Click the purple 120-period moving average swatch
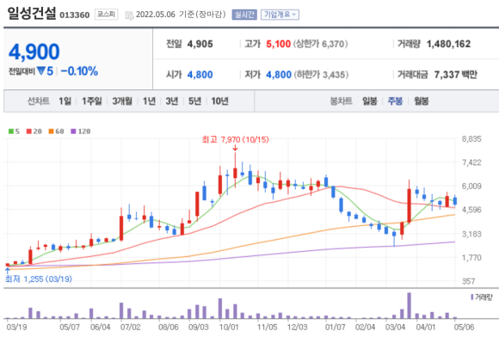 pyautogui.click(x=73, y=132)
